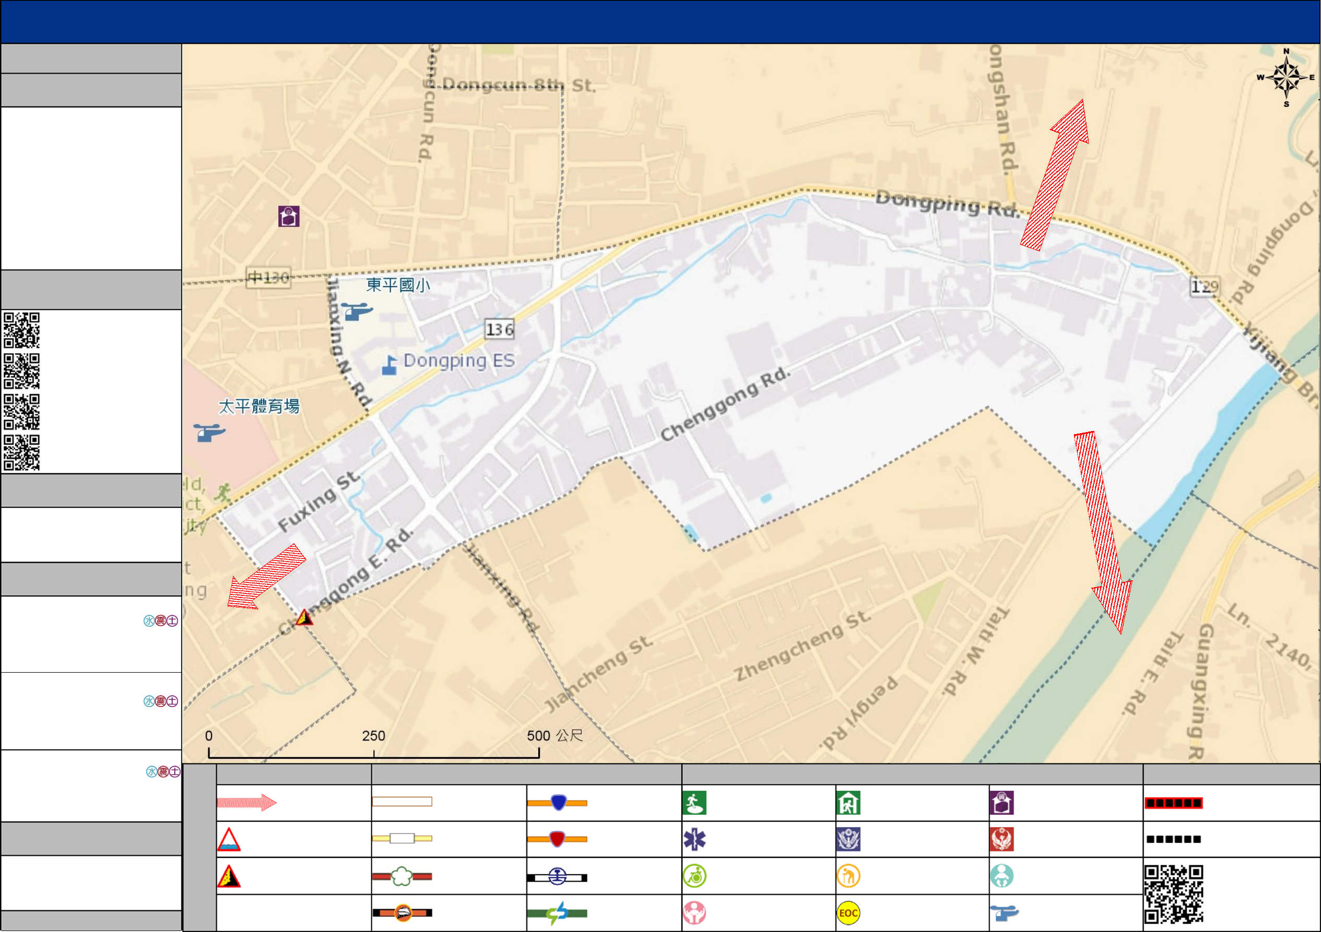Click the 東平國小 map label
Screen dimensions: 1321x932
click(398, 284)
